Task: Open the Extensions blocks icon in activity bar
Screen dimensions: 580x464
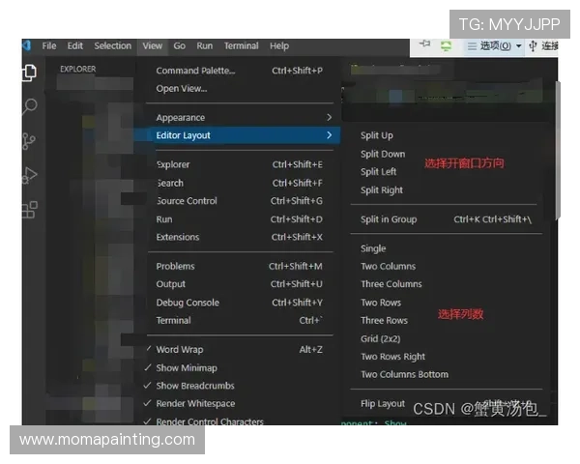Action: tap(29, 209)
